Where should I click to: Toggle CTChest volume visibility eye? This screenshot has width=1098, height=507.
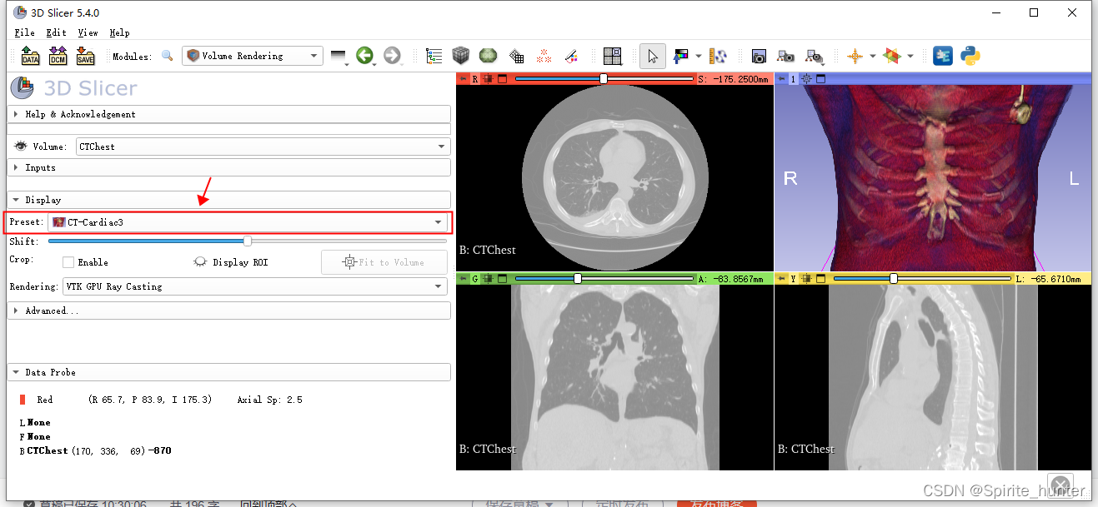tap(21, 147)
